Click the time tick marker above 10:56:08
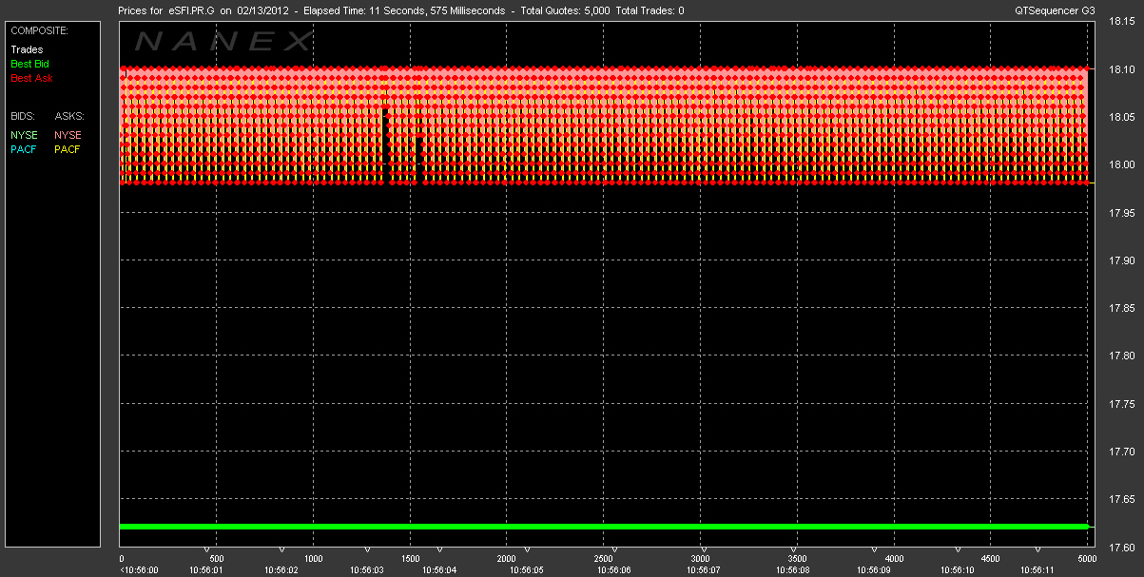This screenshot has height=577, width=1144. pyautogui.click(x=795, y=549)
